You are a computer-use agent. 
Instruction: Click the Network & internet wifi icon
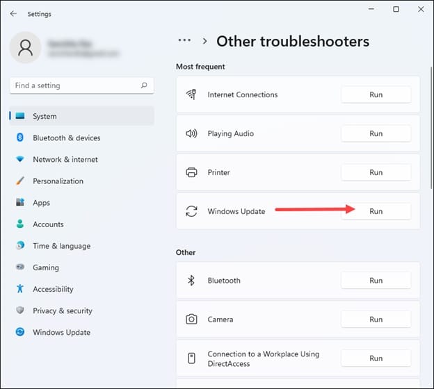tap(20, 159)
